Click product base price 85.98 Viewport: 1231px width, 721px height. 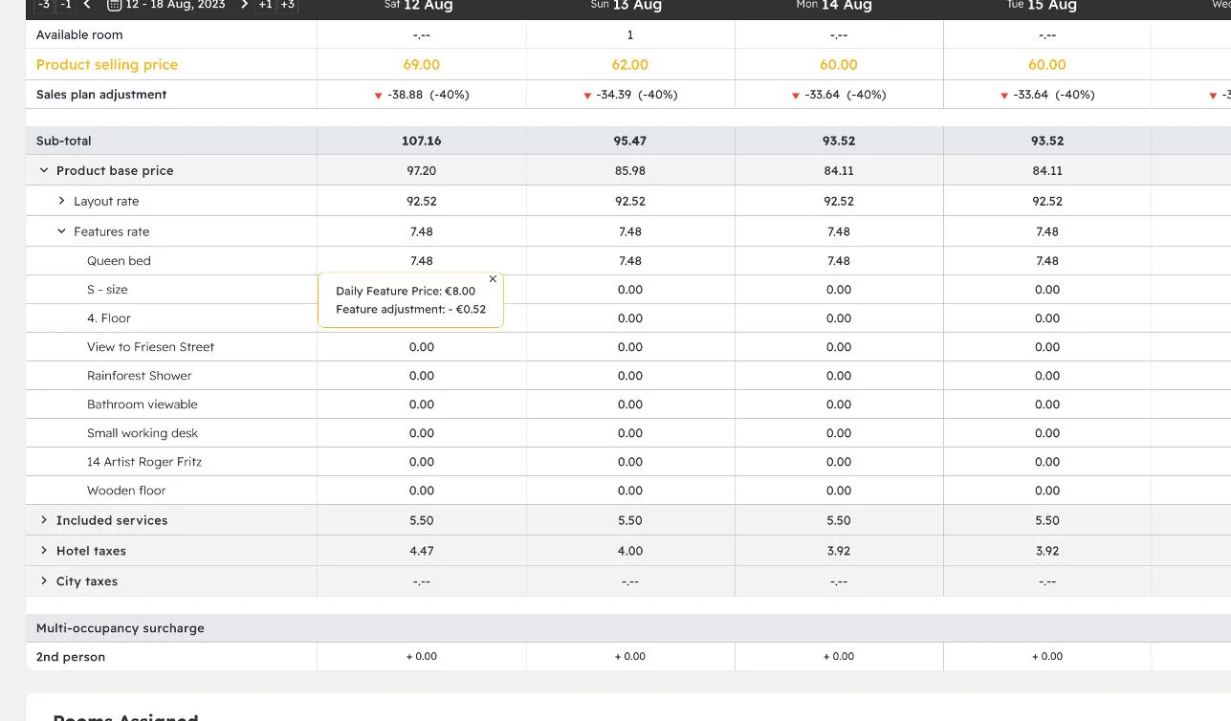tap(630, 171)
